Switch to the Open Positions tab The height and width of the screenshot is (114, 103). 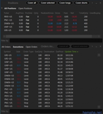tap(25, 8)
